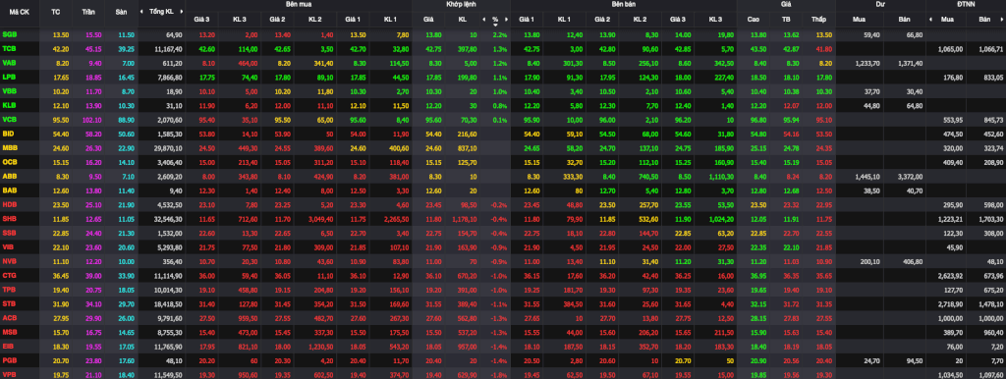The width and height of the screenshot is (1006, 379).
Task: Click the Tổng KL column header
Action: coord(161,12)
